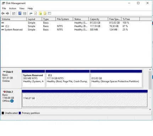Click the Disk 2 offline info icon
Image resolution: width=153 pixels, height=136 pixels.
12,101
